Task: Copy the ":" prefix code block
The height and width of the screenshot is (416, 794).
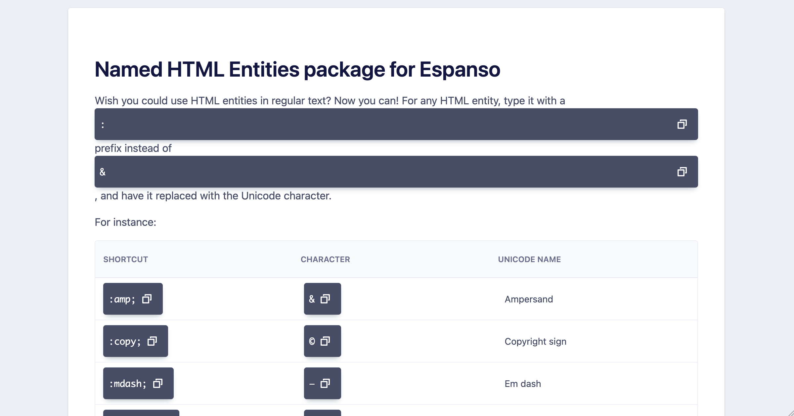Action: pos(682,124)
